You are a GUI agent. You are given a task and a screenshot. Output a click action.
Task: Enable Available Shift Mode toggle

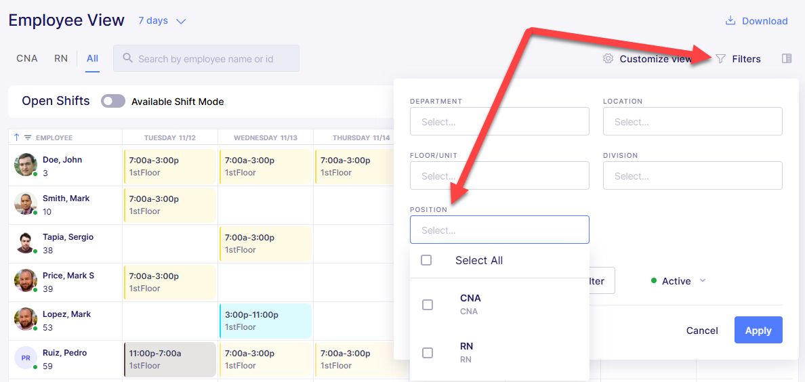pyautogui.click(x=113, y=101)
